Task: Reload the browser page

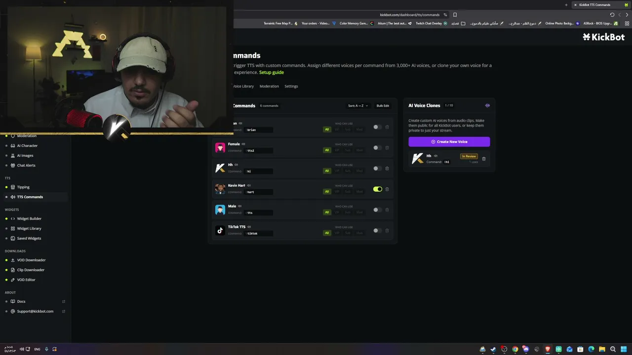Action: coord(612,15)
